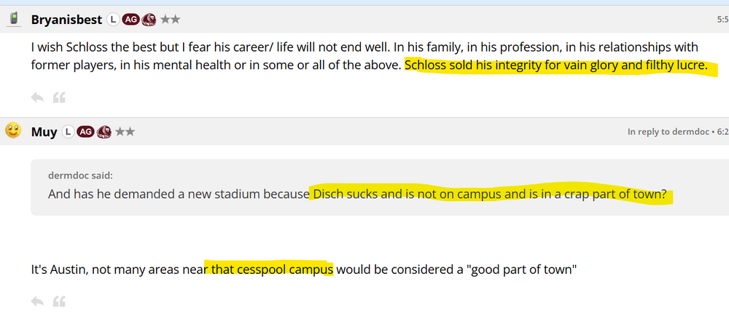Click the AG badge next to Bryanisbest
Viewport: 729px width, 314px height.
130,20
